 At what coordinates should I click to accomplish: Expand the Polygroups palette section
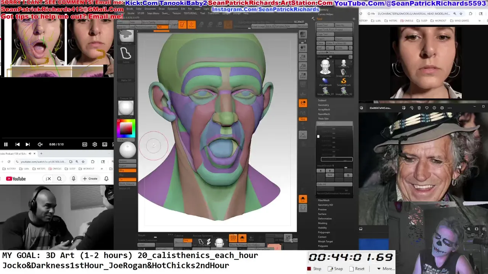pos(324,232)
